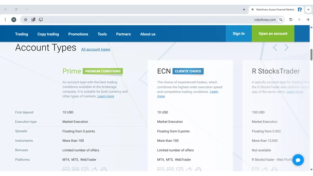
Task: Click the right arrow browser navigation button
Action: point(308,20)
